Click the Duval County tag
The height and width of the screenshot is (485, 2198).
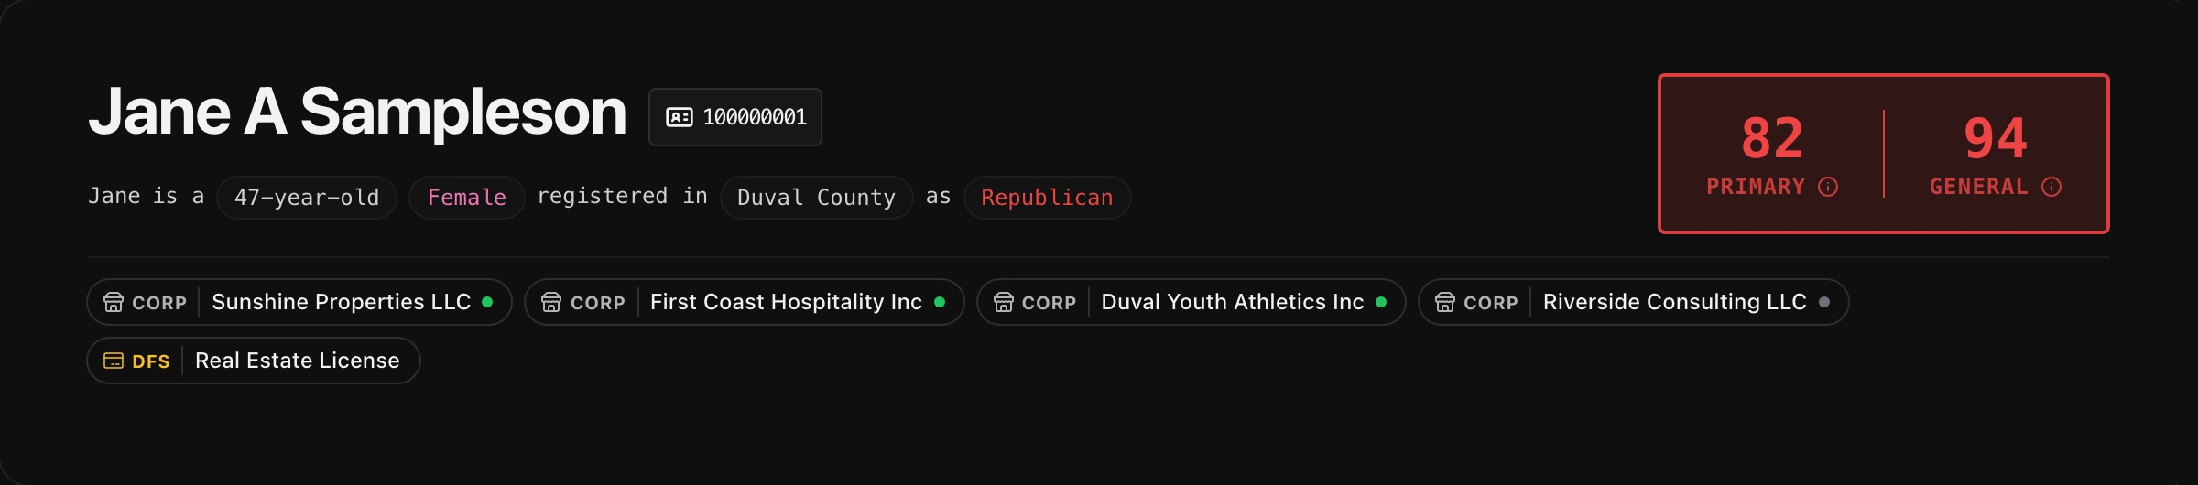[x=816, y=198]
